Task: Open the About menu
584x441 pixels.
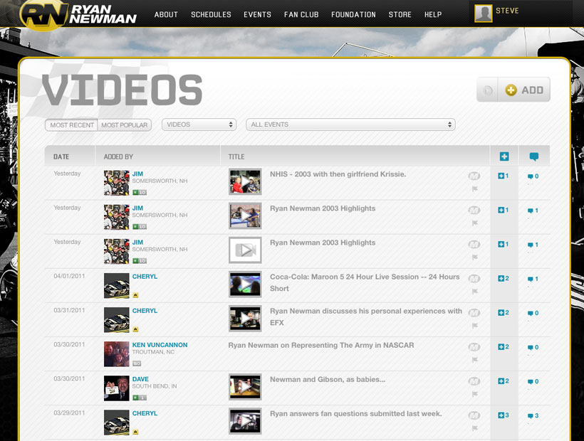Action: 166,14
